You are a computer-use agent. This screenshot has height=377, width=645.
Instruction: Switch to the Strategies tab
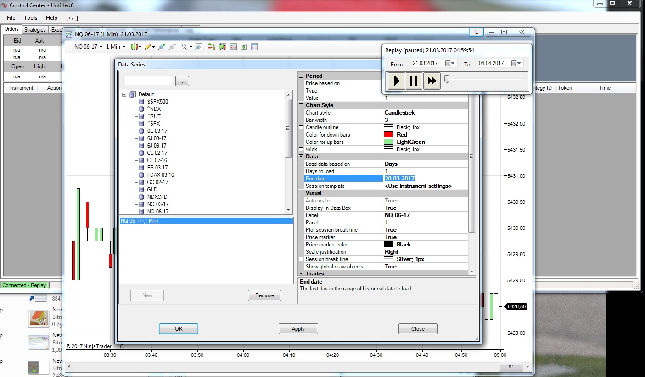coord(35,30)
